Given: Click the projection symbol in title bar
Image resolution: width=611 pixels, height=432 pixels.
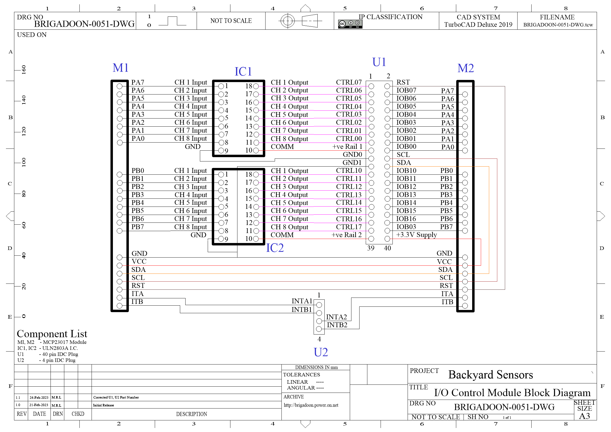Looking at the screenshot, I should (x=300, y=21).
